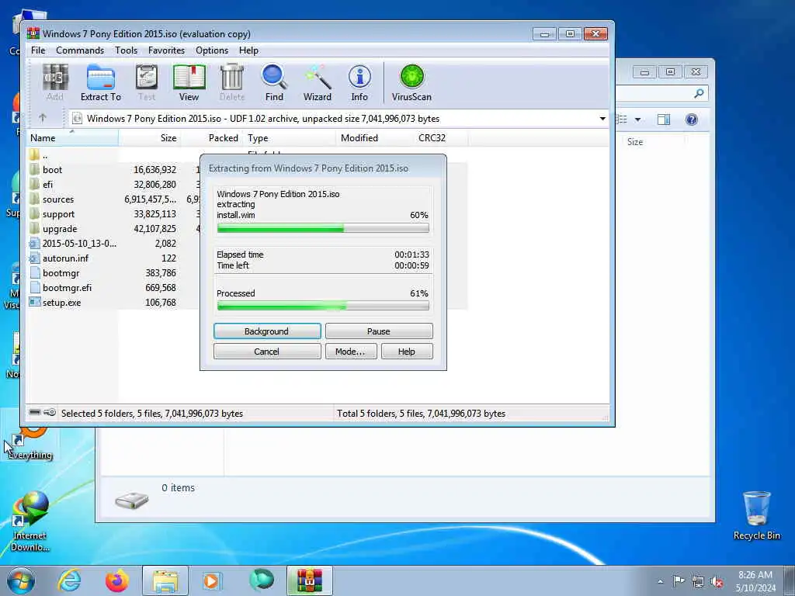Launch Internet Explorer from taskbar
The image size is (795, 596).
69,580
